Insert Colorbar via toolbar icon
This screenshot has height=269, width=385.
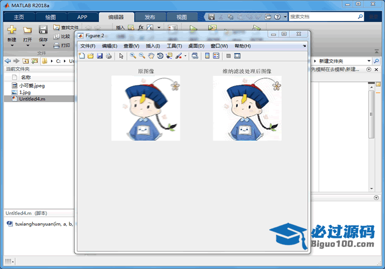pyautogui.click(x=207, y=56)
